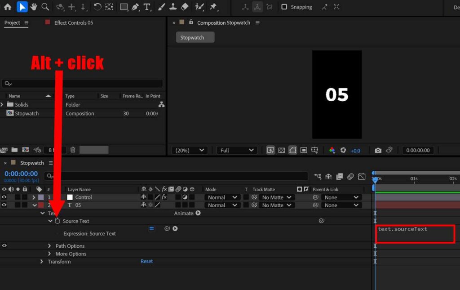This screenshot has width=460, height=290.
Task: Toggle the Composition viewer lock icon
Action: pos(191,22)
